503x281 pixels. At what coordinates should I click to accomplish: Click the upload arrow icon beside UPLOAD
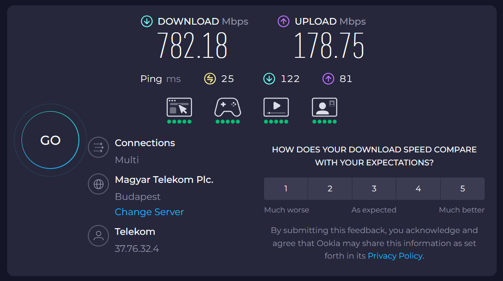click(283, 22)
